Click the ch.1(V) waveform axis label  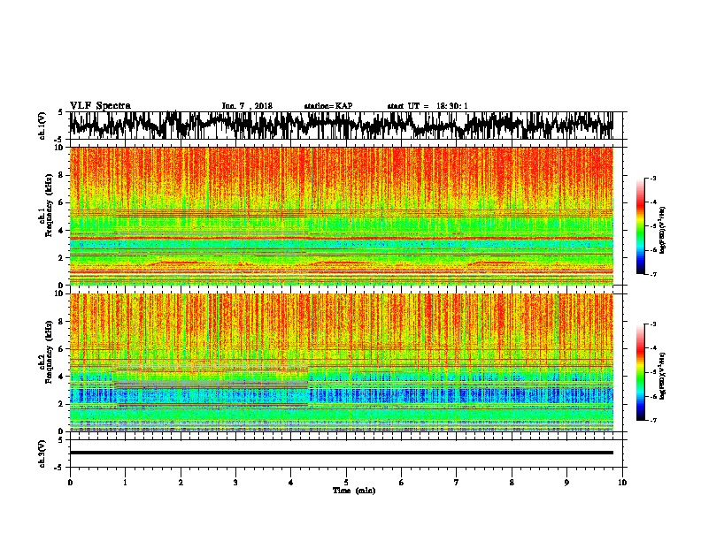[42, 126]
